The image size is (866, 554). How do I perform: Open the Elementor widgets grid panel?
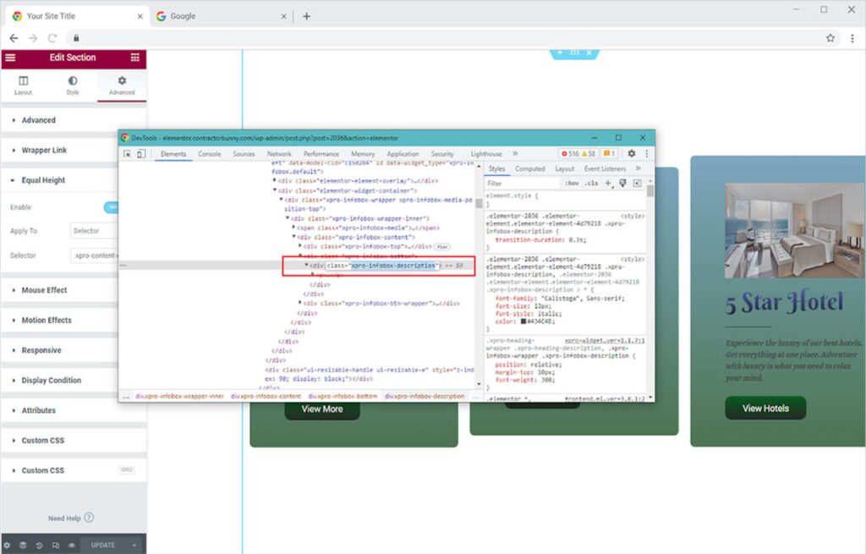[135, 58]
